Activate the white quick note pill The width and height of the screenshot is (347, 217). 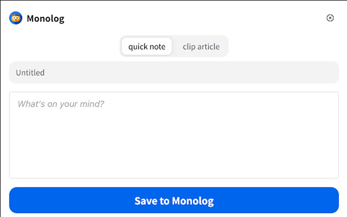click(x=147, y=47)
